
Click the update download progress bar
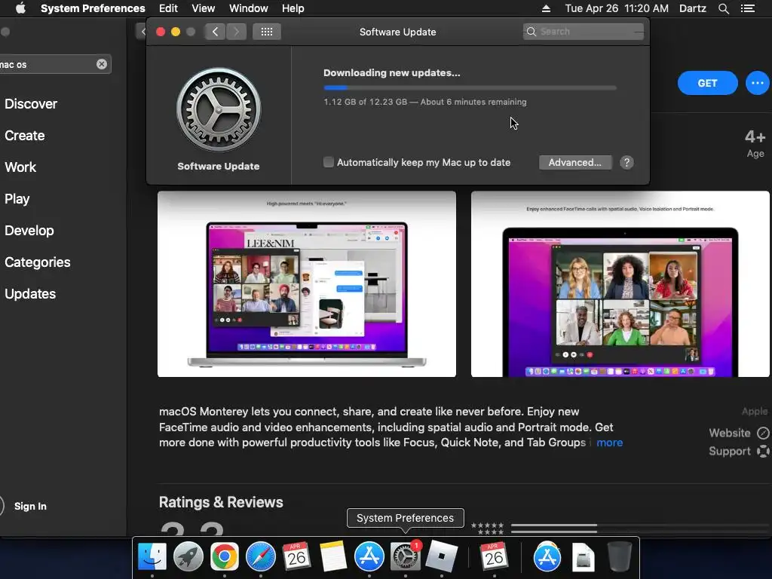pyautogui.click(x=470, y=87)
